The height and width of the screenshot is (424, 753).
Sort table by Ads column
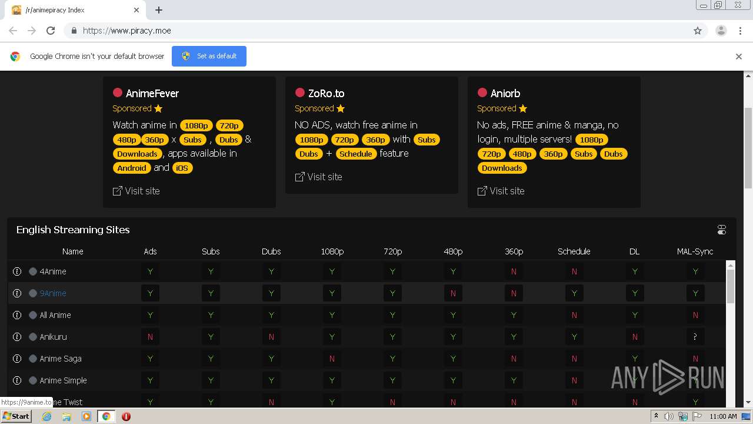coord(150,251)
